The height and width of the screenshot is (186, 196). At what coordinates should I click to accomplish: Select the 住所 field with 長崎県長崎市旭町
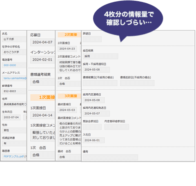pyautogui.click(x=14, y=104)
